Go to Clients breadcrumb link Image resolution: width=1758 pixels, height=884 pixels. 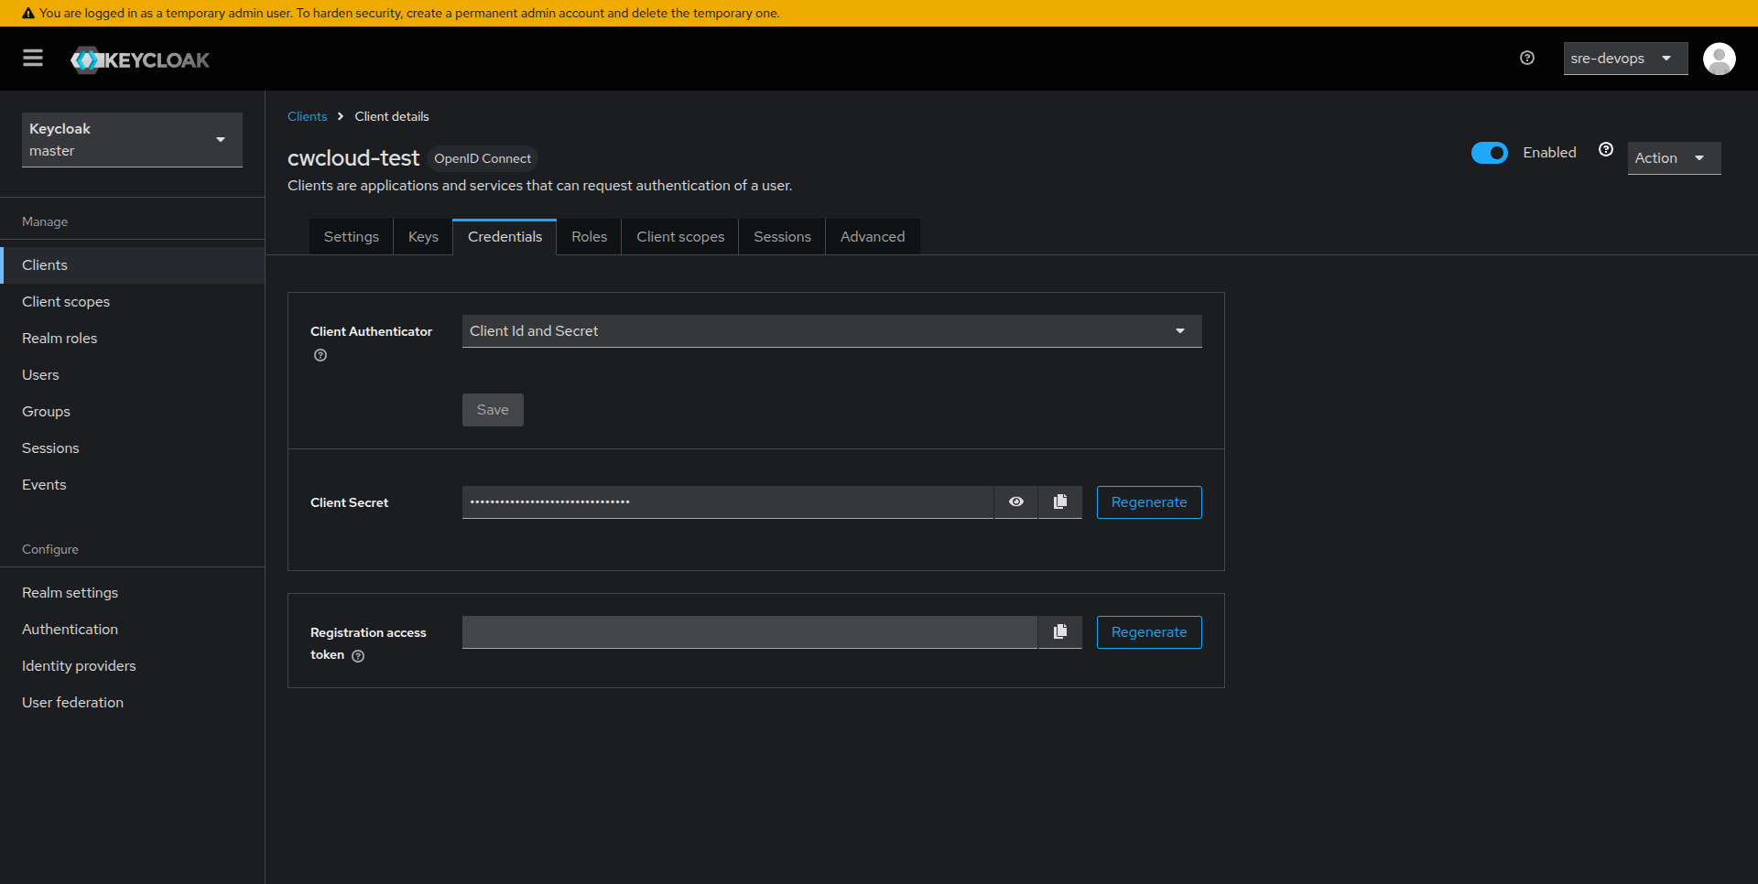coord(307,116)
